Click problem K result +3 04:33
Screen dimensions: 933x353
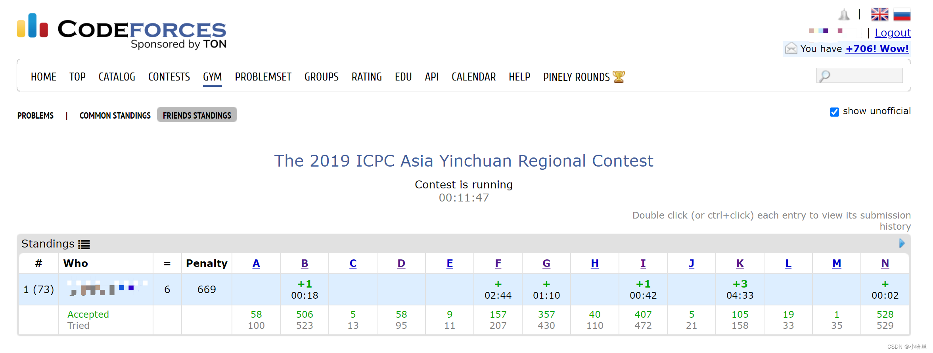click(x=740, y=290)
